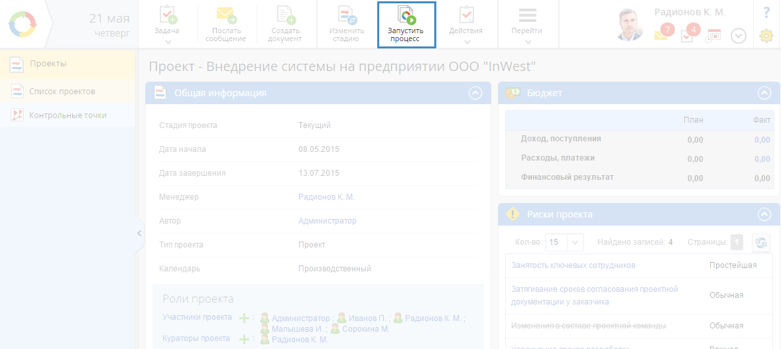Screen dimensions: 781x349
Task: Click the Запустить процесс toolbar button
Action: click(x=406, y=25)
